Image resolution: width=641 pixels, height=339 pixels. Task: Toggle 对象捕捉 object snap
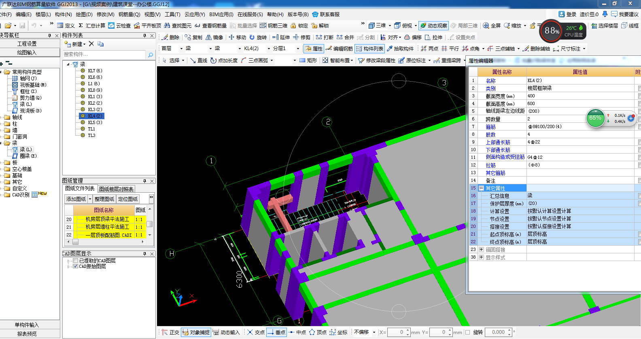[196, 332]
